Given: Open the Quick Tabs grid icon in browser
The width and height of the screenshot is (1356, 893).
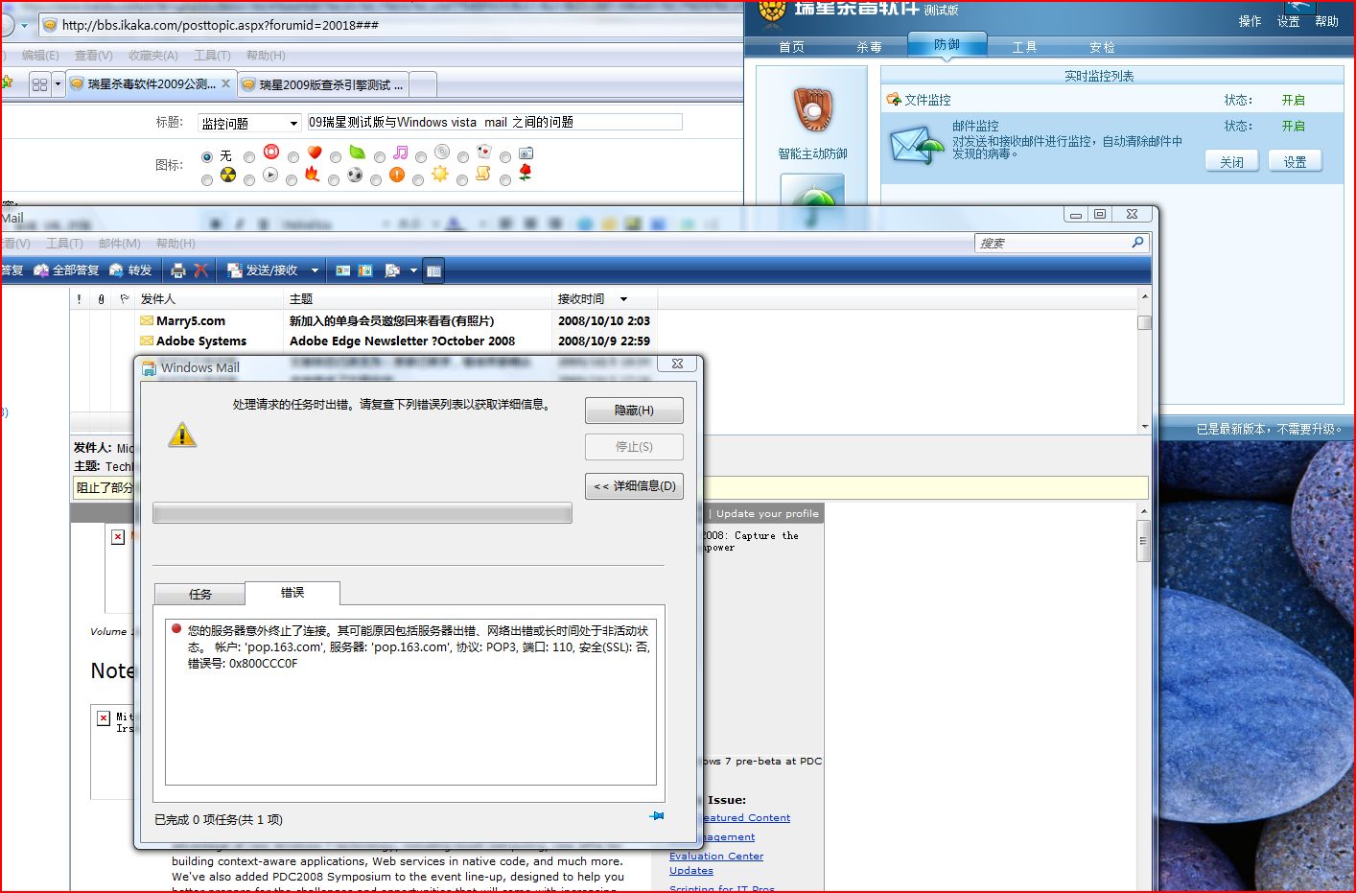Looking at the screenshot, I should (39, 84).
